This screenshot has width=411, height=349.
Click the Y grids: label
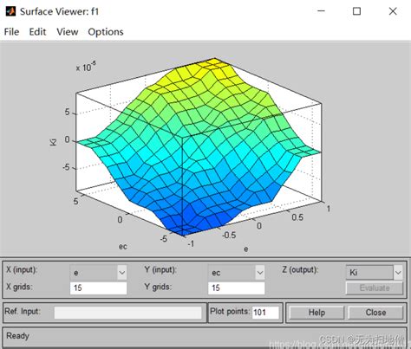[x=158, y=287]
